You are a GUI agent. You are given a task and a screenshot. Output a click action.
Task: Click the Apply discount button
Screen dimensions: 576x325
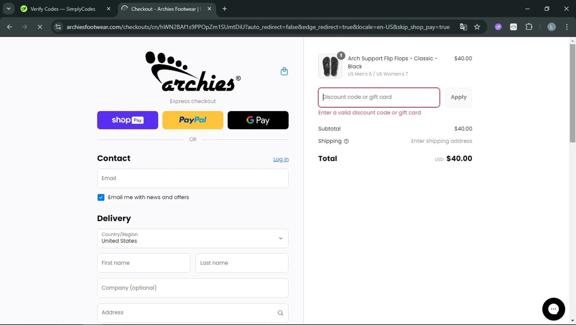click(x=458, y=97)
